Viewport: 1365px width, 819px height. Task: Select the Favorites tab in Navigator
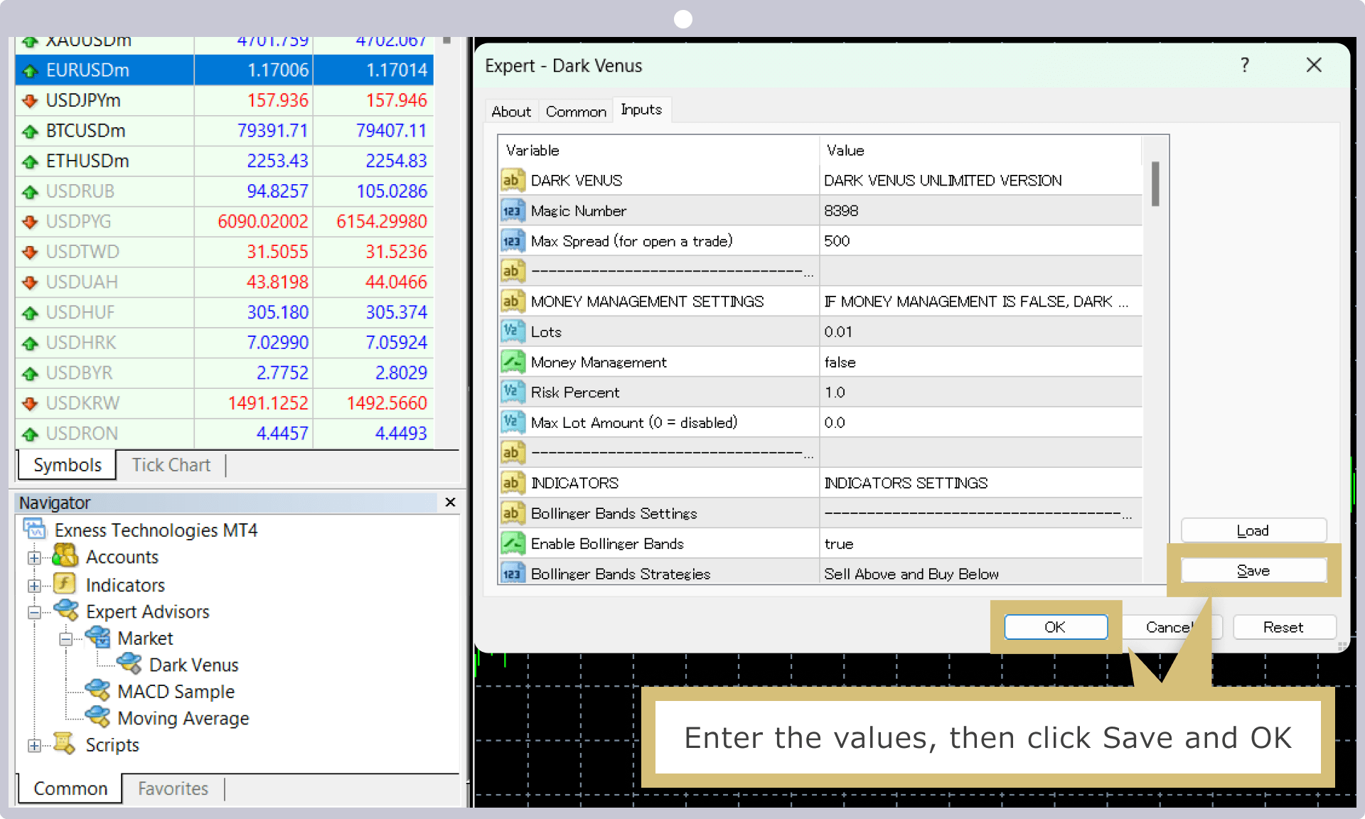(x=173, y=788)
